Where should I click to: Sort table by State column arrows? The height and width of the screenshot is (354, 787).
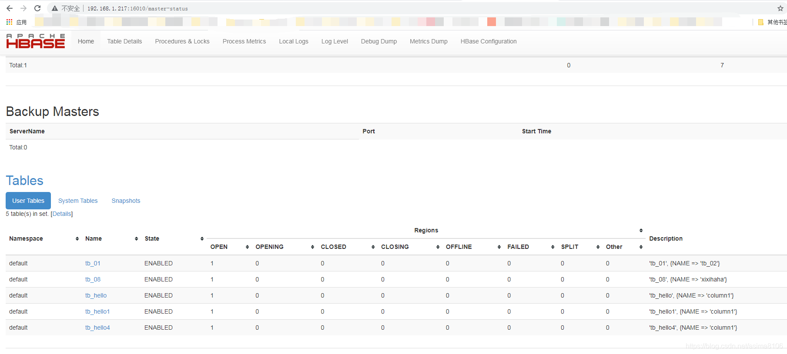[202, 238]
